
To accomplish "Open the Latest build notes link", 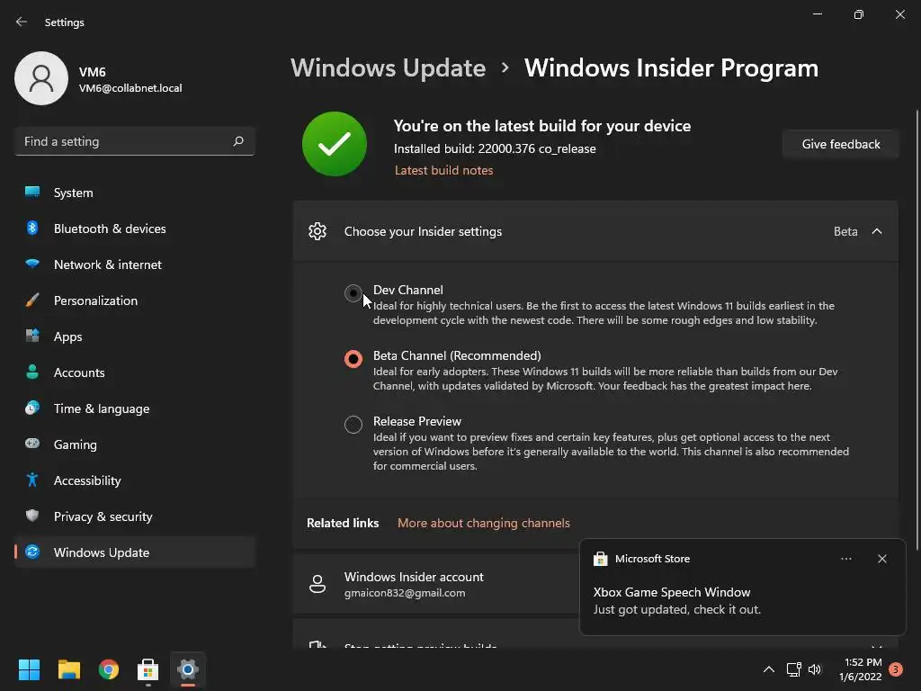I will pos(443,170).
